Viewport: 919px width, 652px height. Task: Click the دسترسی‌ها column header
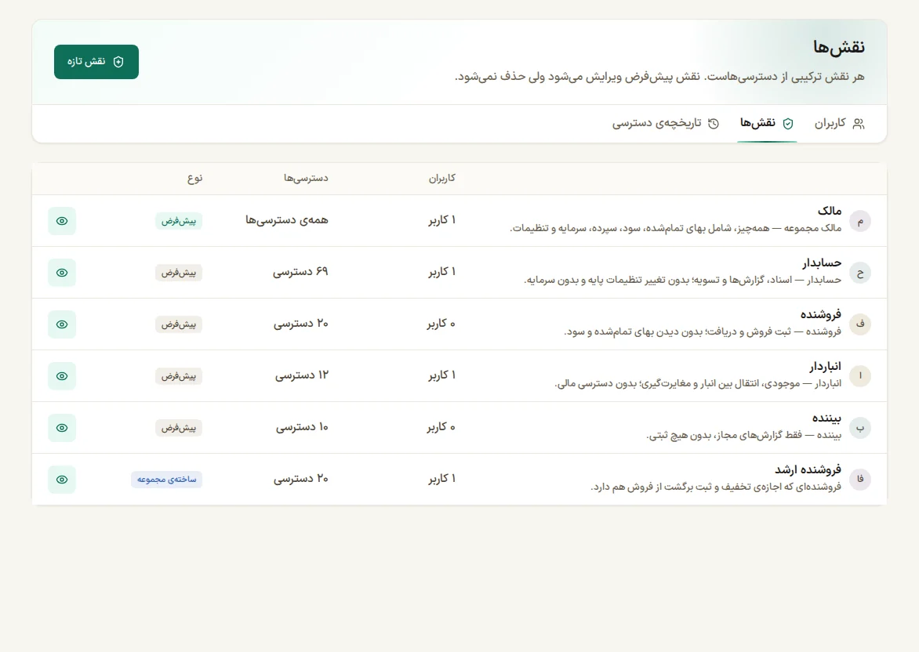click(x=306, y=178)
